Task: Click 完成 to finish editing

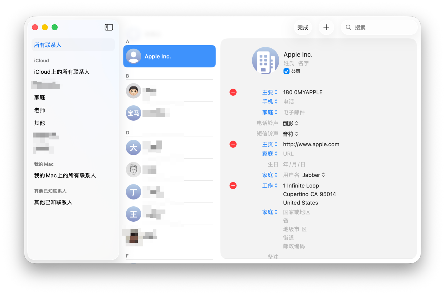Action: point(303,27)
